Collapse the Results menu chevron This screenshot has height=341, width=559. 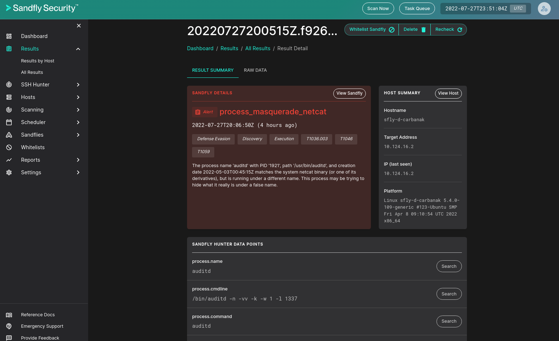point(78,49)
